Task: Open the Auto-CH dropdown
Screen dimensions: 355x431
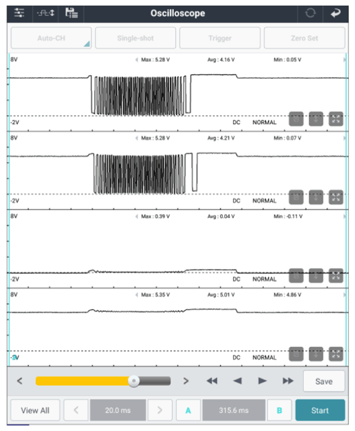Action: click(51, 38)
